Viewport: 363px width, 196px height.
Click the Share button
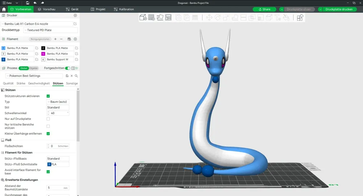pyautogui.click(x=264, y=9)
